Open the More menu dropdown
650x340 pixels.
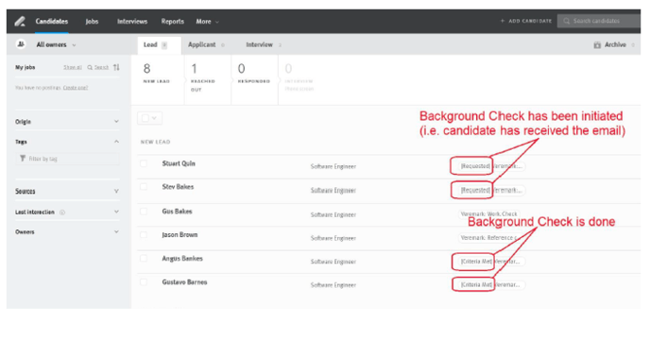(207, 21)
